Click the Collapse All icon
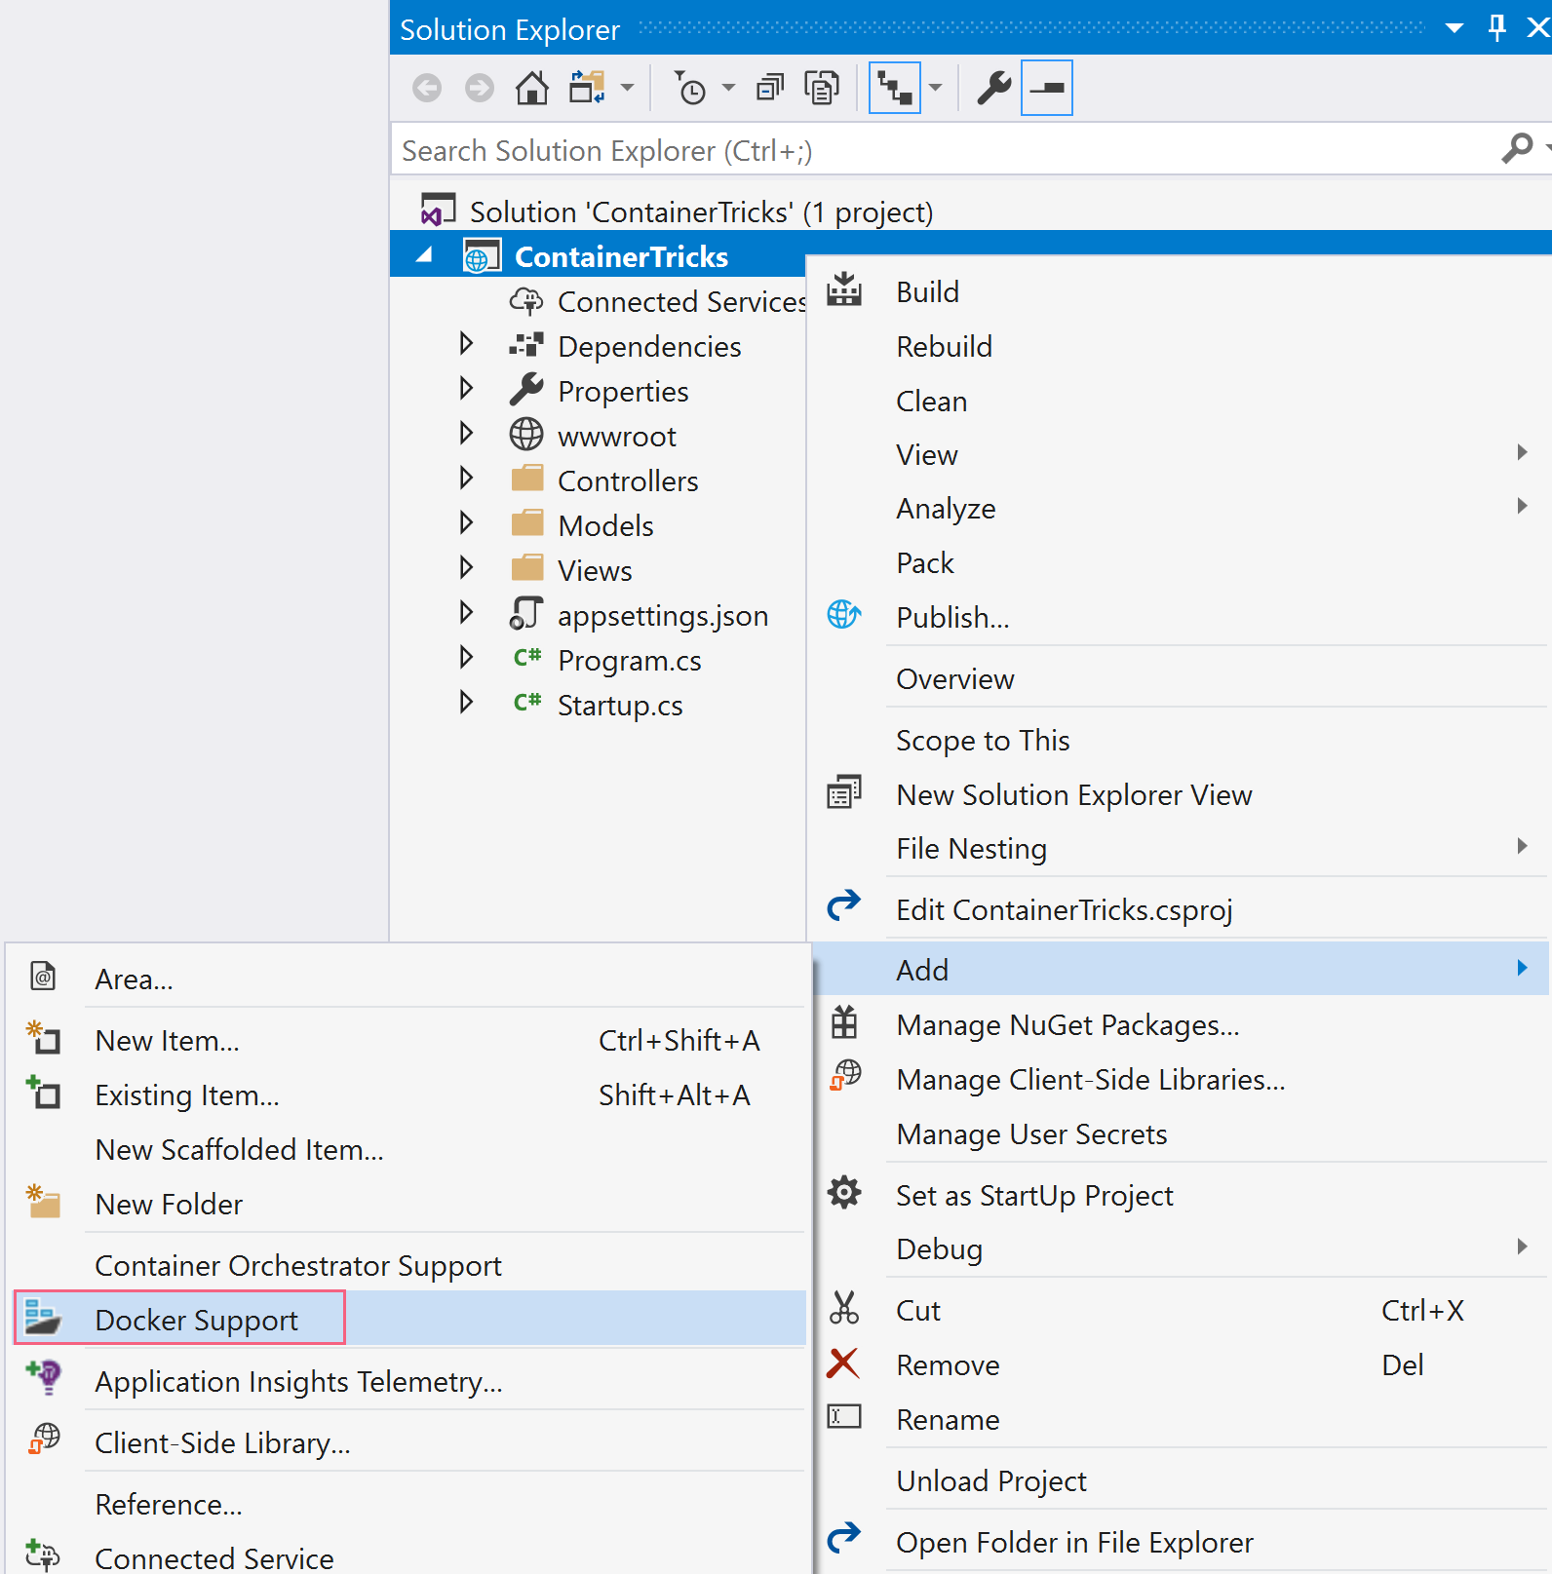 770,89
